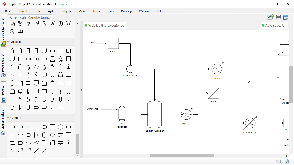Open the announcements megaphone icon
The width and height of the screenshot is (294, 165).
[271, 17]
